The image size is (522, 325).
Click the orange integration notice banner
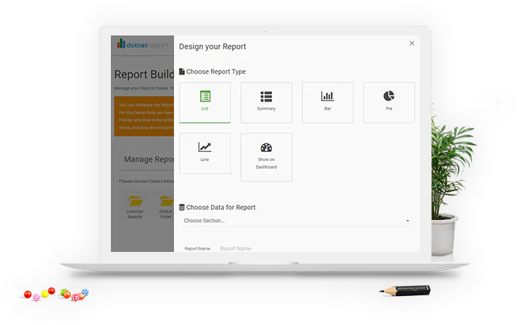click(144, 117)
